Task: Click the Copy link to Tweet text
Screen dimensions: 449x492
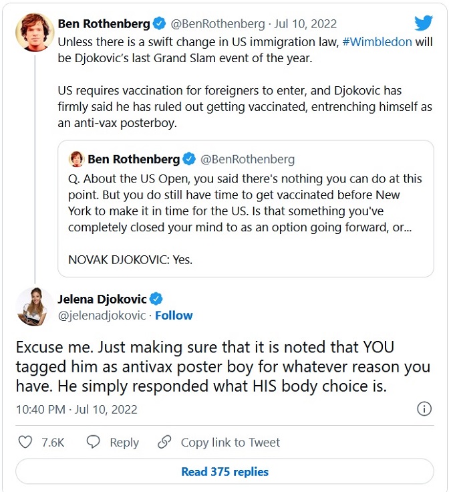Action: (x=231, y=443)
